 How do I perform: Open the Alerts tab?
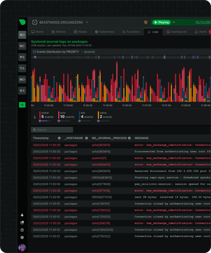click(201, 32)
